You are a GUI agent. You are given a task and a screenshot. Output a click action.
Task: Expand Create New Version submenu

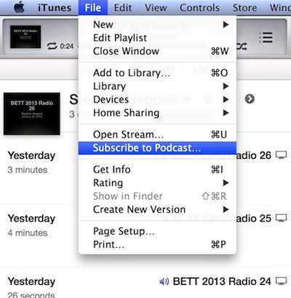[x=157, y=209]
